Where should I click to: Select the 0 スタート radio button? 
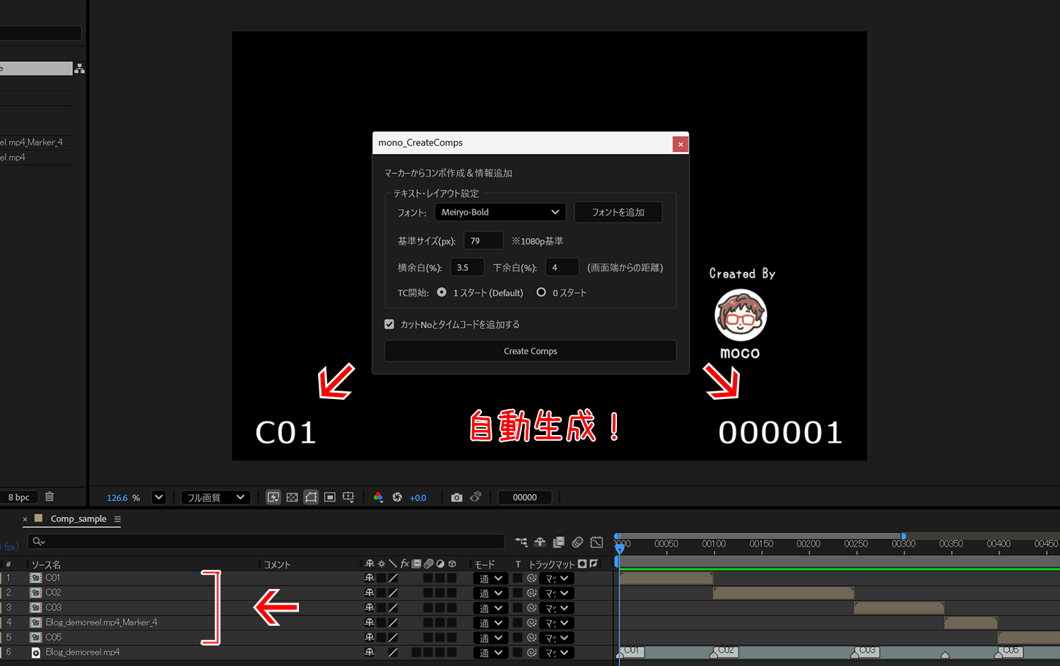[541, 292]
